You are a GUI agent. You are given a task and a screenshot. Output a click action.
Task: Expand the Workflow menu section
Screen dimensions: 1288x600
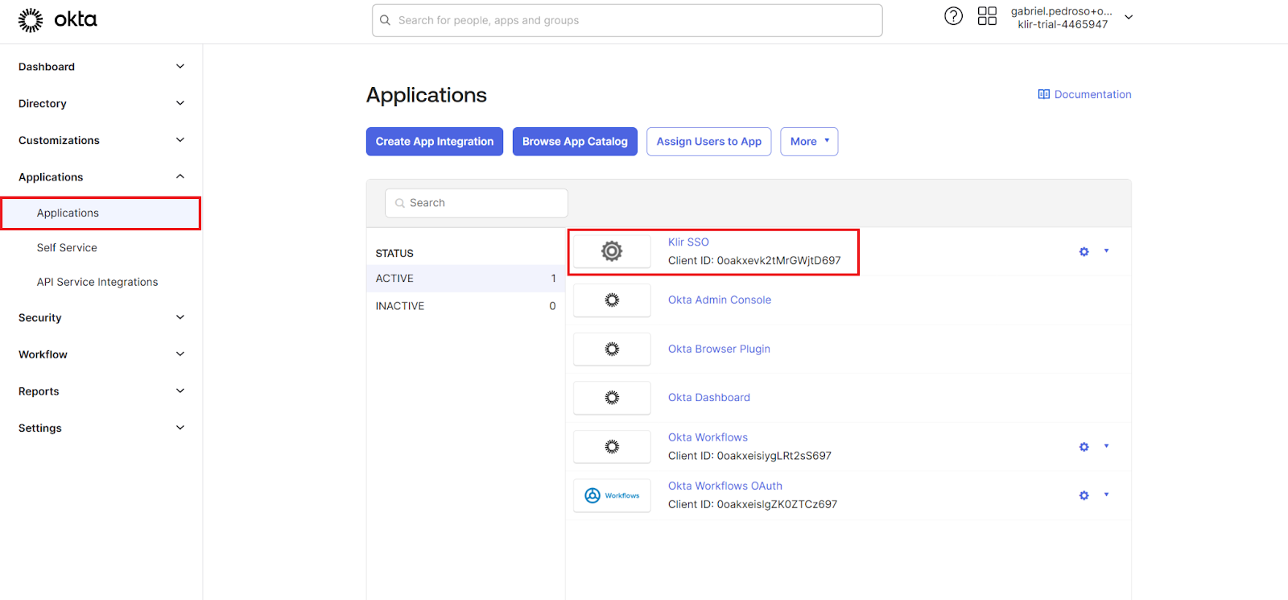click(x=180, y=354)
